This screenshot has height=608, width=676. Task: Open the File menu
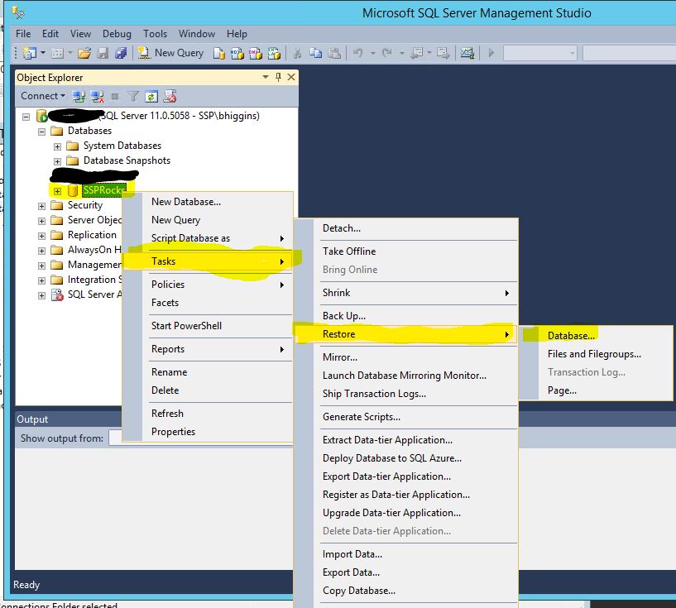tap(23, 34)
